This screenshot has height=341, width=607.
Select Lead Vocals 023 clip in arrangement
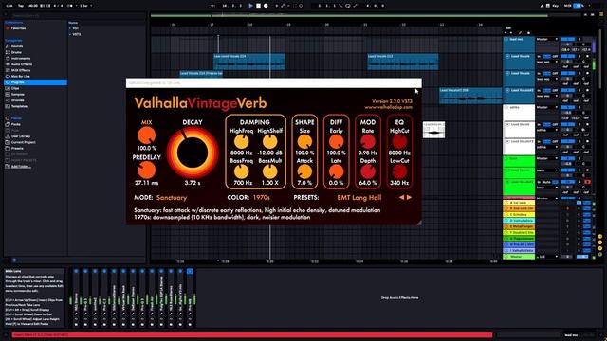(x=402, y=62)
